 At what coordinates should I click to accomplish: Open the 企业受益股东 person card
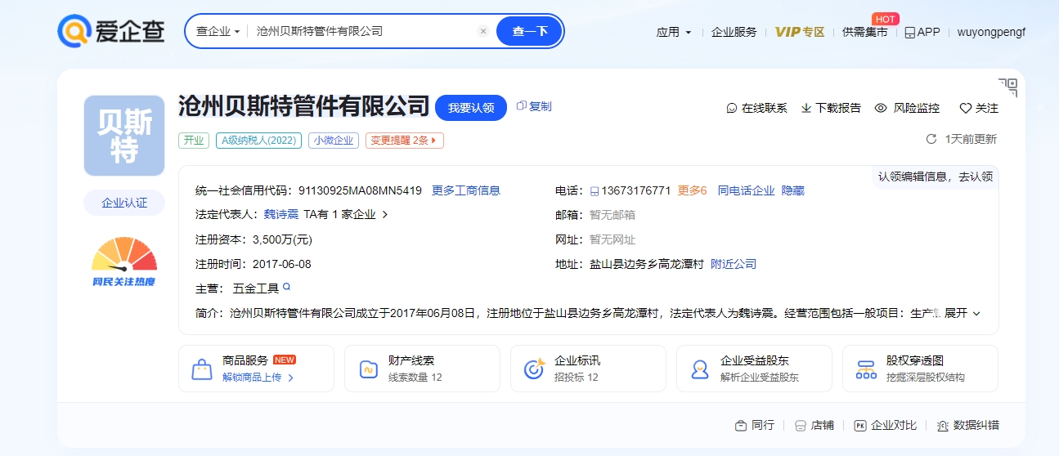[754, 369]
